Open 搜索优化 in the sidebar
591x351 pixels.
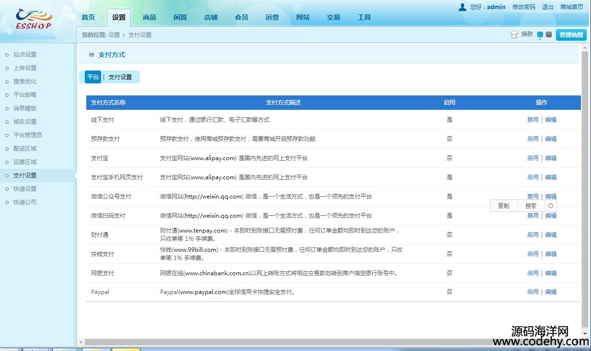(x=25, y=82)
